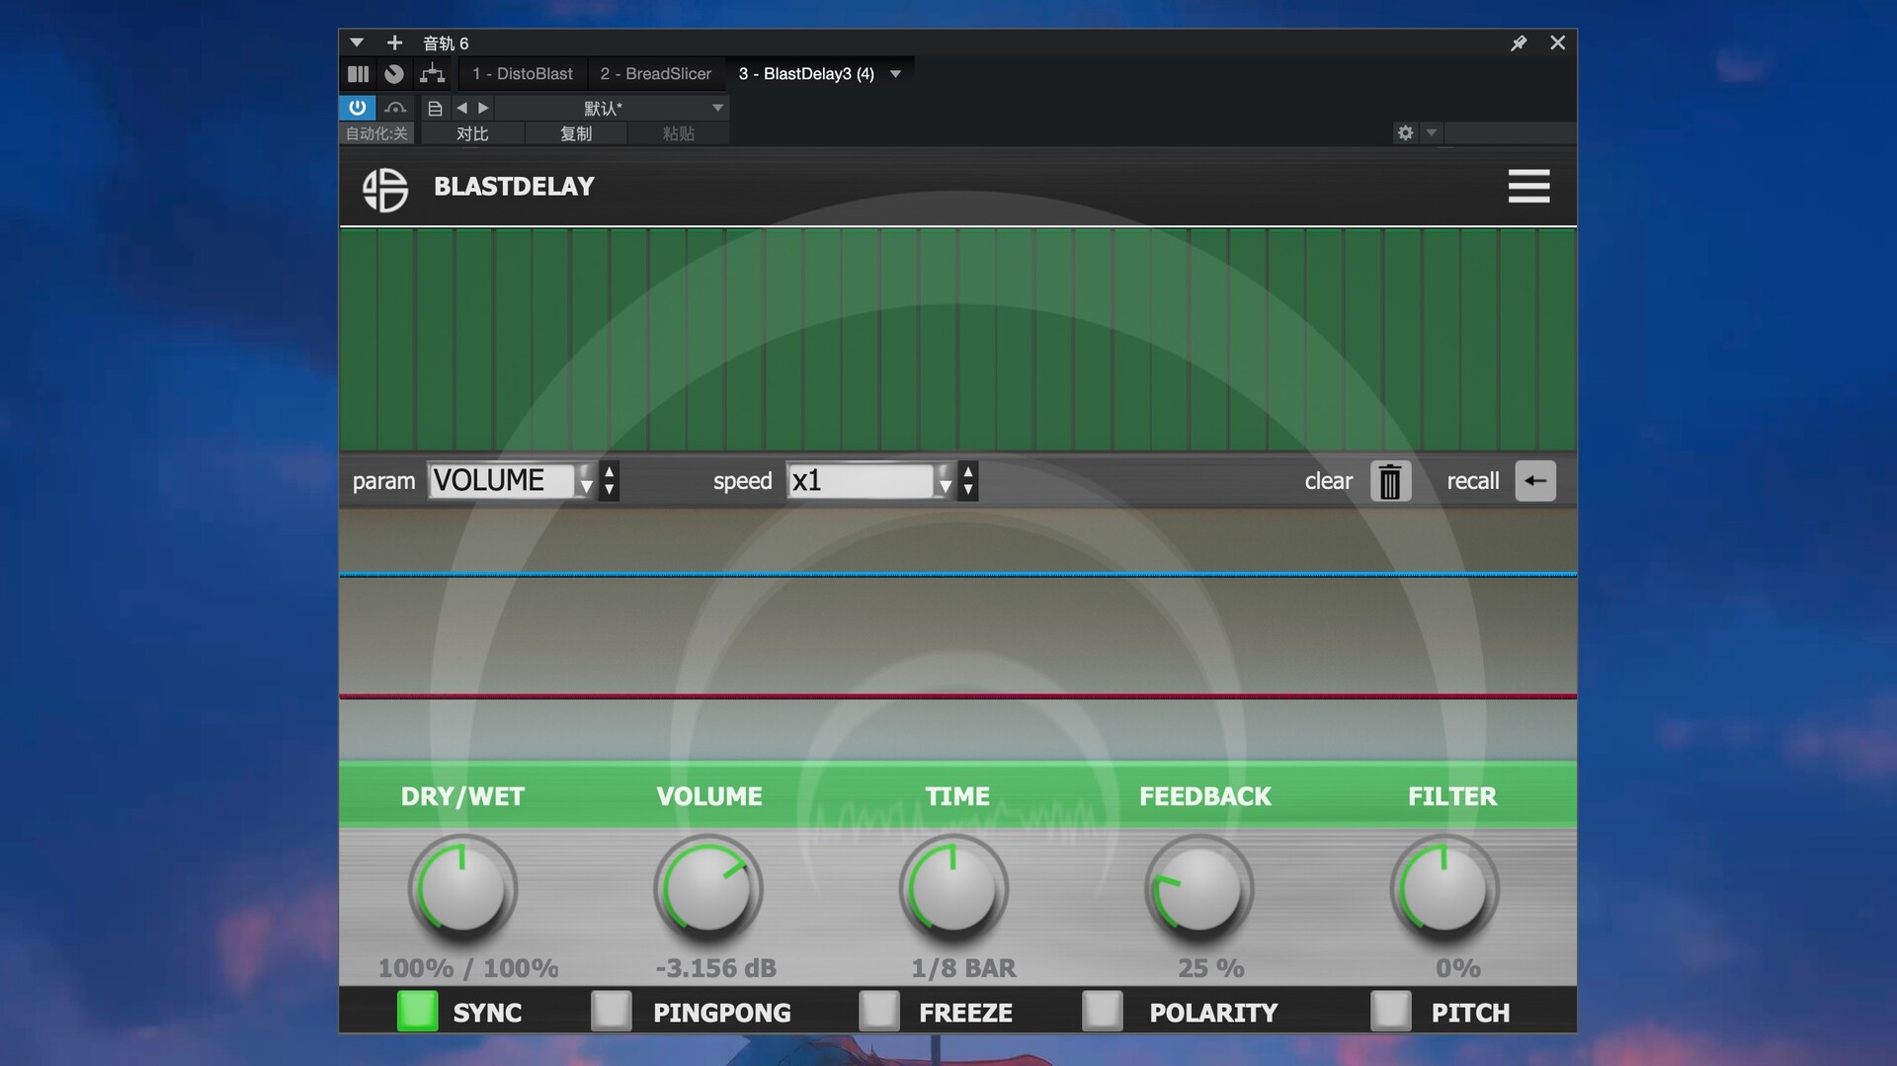Click the routing icon in the toolbar
This screenshot has height=1066, width=1897.
coord(432,74)
